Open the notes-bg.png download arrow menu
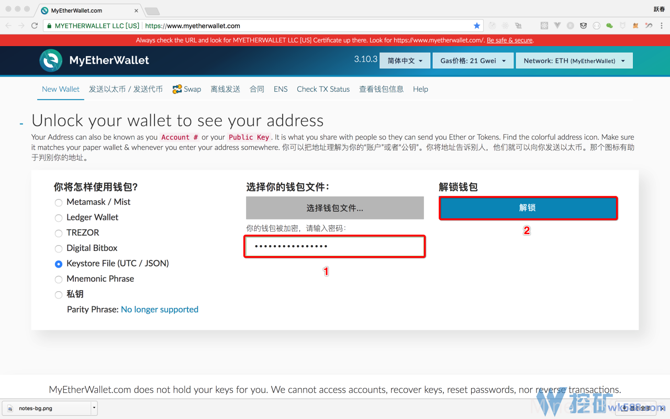The height and width of the screenshot is (419, 670). (94, 408)
